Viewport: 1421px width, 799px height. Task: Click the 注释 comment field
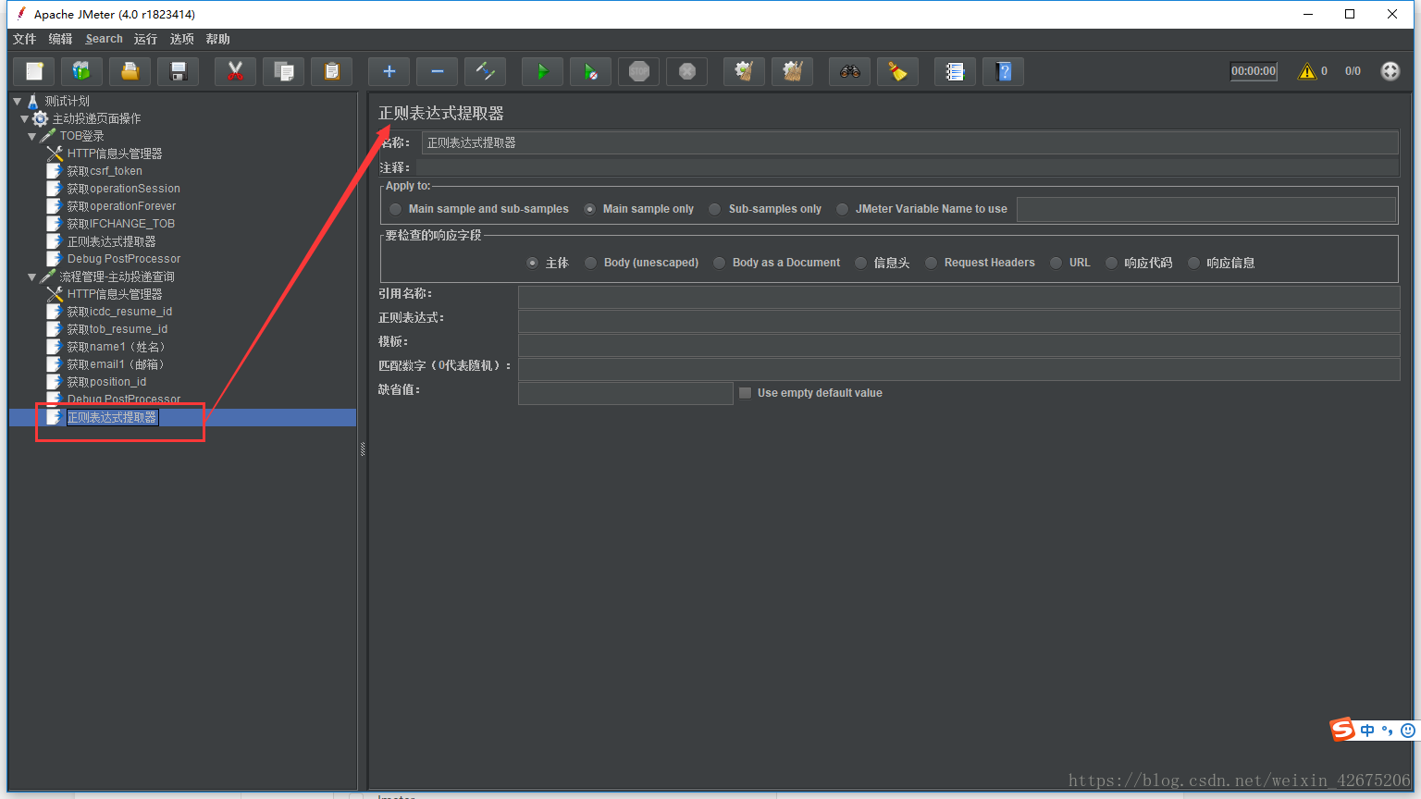pos(907,167)
